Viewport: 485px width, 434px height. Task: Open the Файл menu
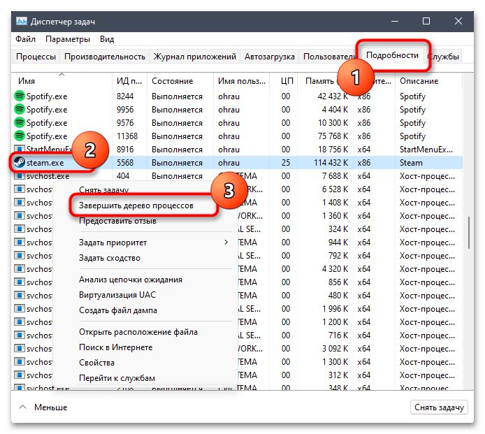(x=25, y=39)
